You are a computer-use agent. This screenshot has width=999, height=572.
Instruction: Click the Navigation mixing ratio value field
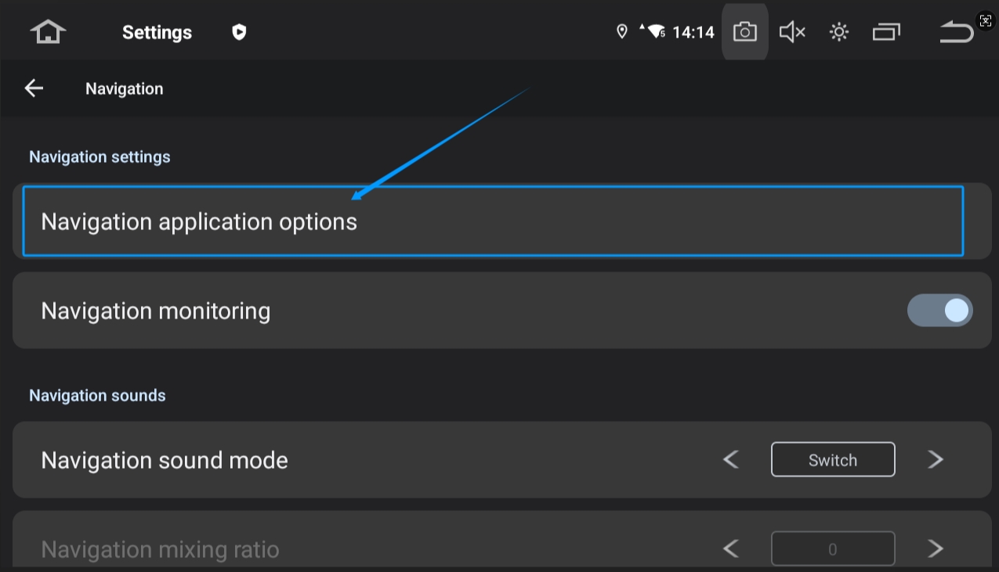click(832, 549)
